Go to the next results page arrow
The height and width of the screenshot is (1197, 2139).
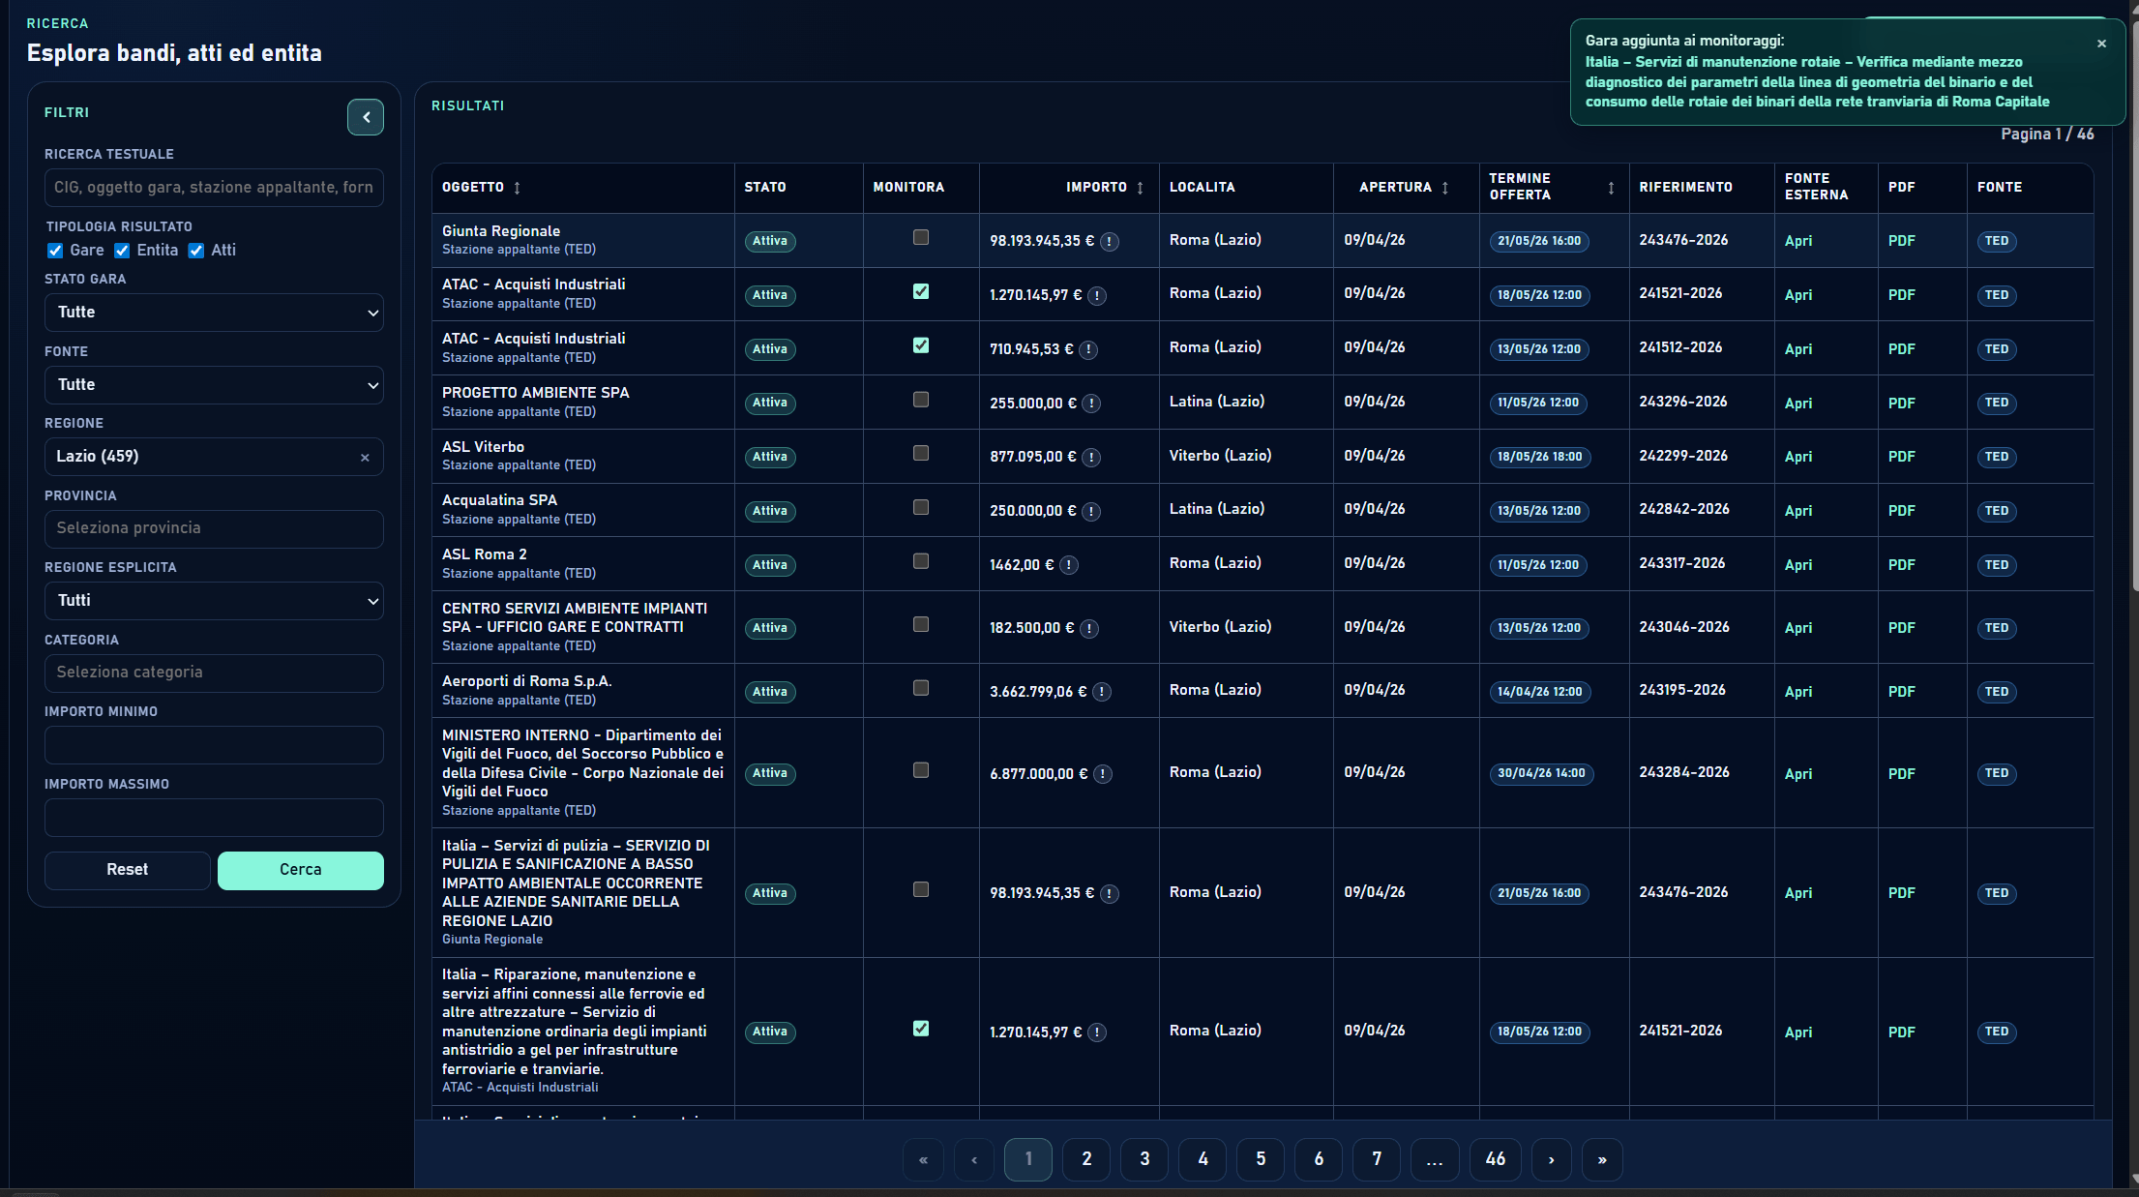(1551, 1159)
